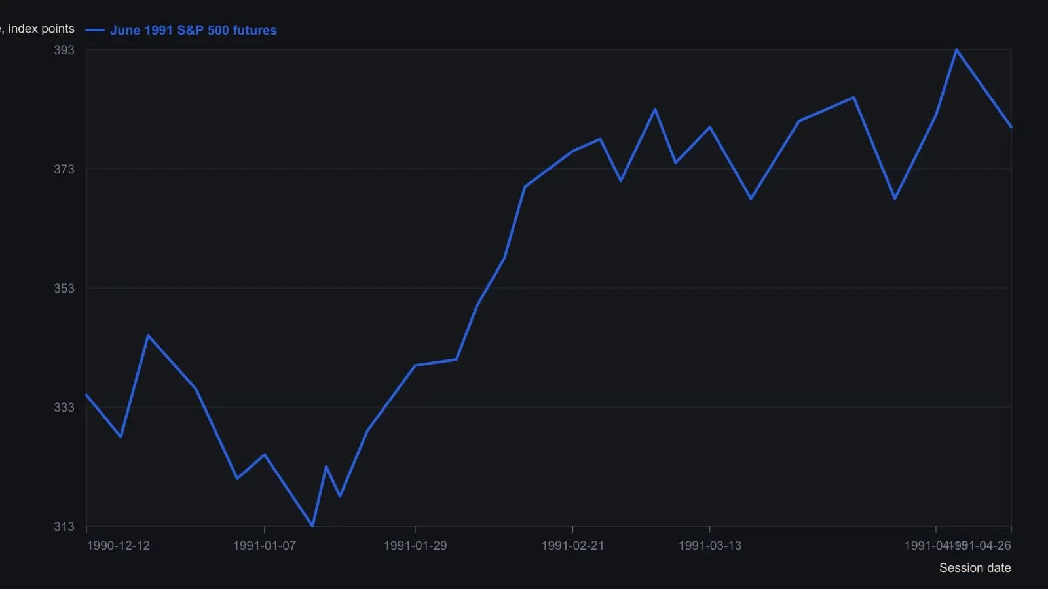Click the 1991-01-07 x-axis date label

(x=265, y=545)
